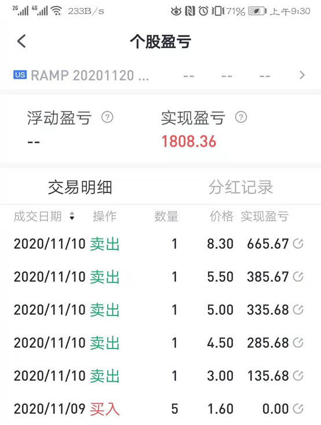This screenshot has height=425, width=321.
Task: Tap the US market badge
Action: pos(20,75)
